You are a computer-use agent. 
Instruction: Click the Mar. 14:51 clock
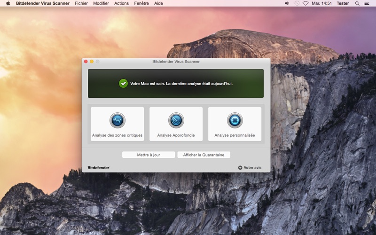point(322,3)
